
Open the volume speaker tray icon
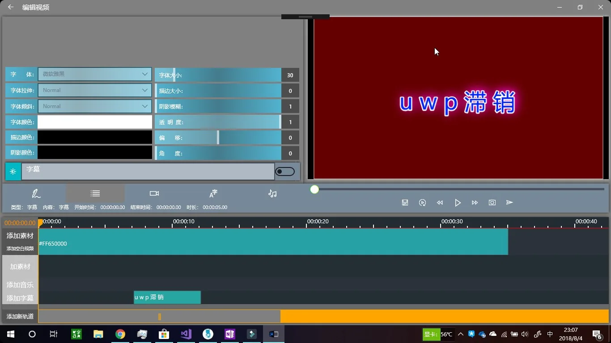pyautogui.click(x=525, y=334)
